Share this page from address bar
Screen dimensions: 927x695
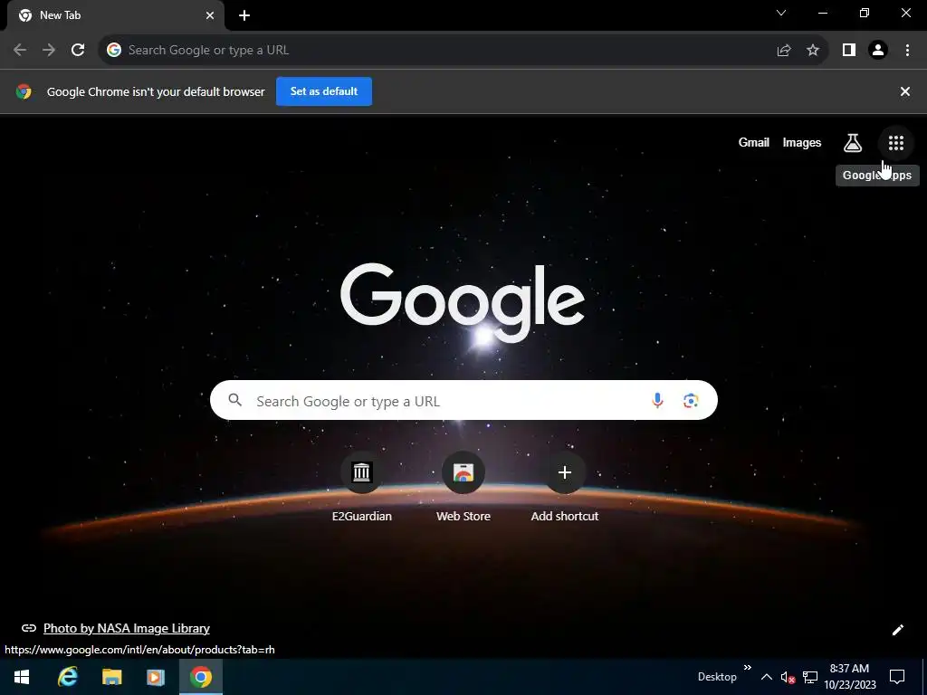pyautogui.click(x=783, y=51)
